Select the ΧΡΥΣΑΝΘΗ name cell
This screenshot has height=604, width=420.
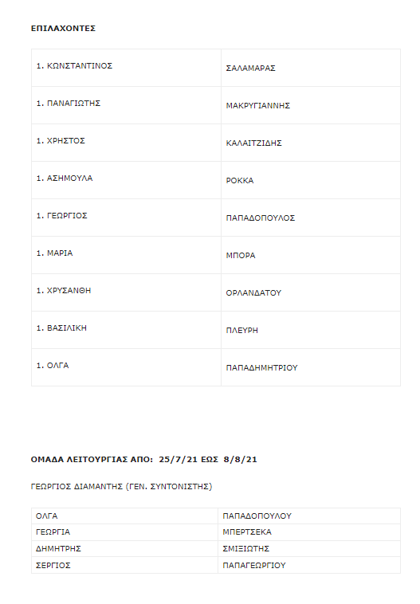(x=127, y=292)
